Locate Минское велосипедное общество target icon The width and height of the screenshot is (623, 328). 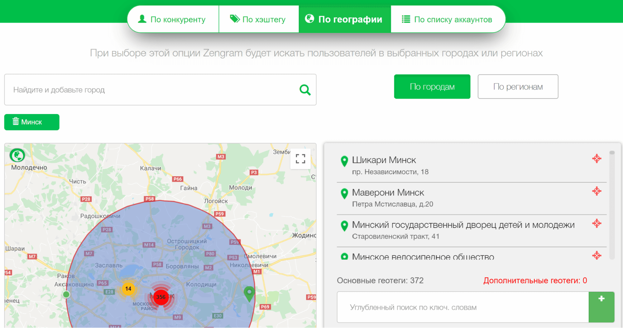597,255
